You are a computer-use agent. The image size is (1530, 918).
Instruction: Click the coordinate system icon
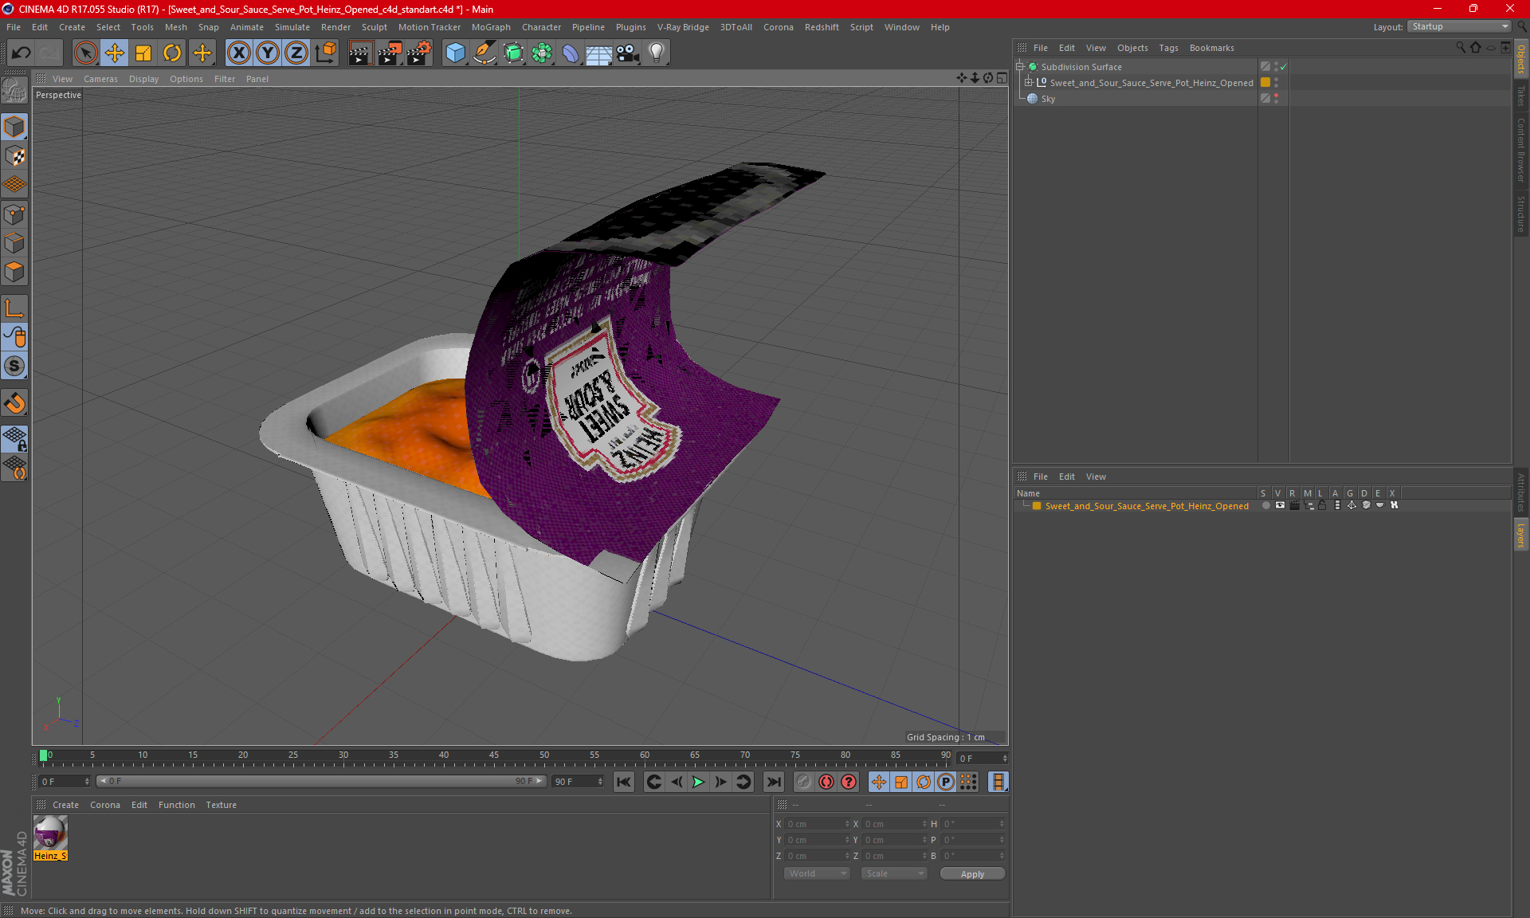point(325,53)
